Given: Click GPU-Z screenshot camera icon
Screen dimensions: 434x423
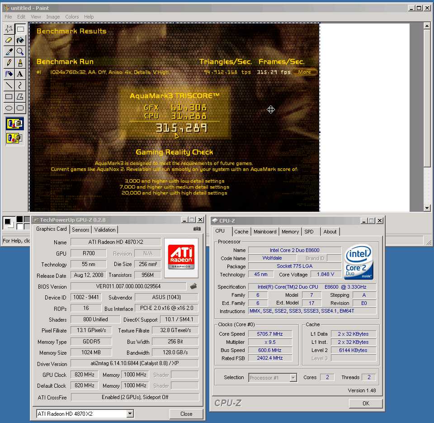Looking at the screenshot, I should [197, 229].
